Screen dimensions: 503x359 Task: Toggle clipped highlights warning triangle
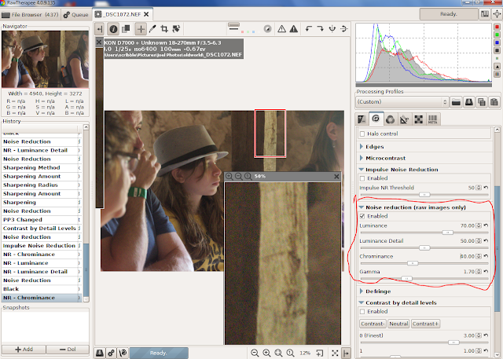(x=293, y=29)
